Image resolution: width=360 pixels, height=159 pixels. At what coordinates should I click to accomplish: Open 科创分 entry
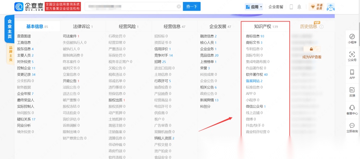pyautogui.click(x=205, y=106)
